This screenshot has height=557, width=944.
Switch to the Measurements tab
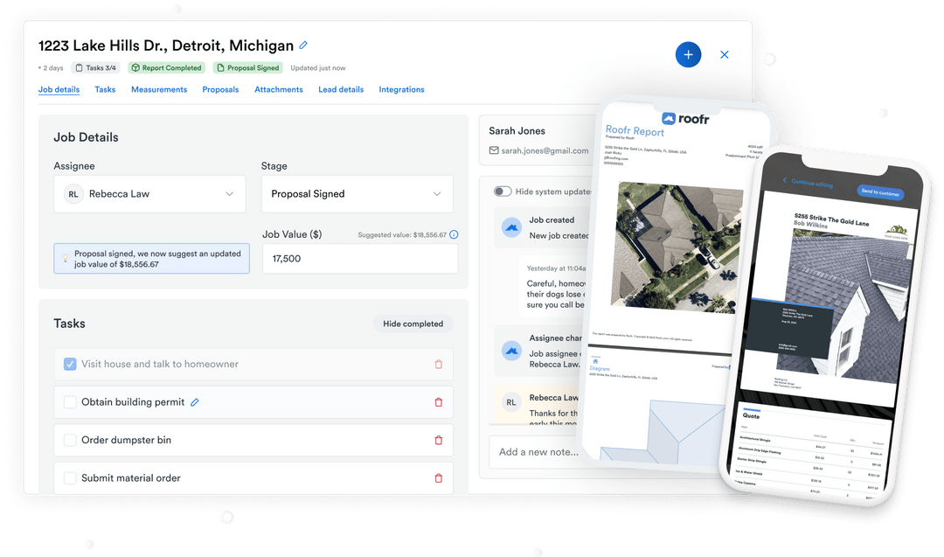pyautogui.click(x=158, y=89)
